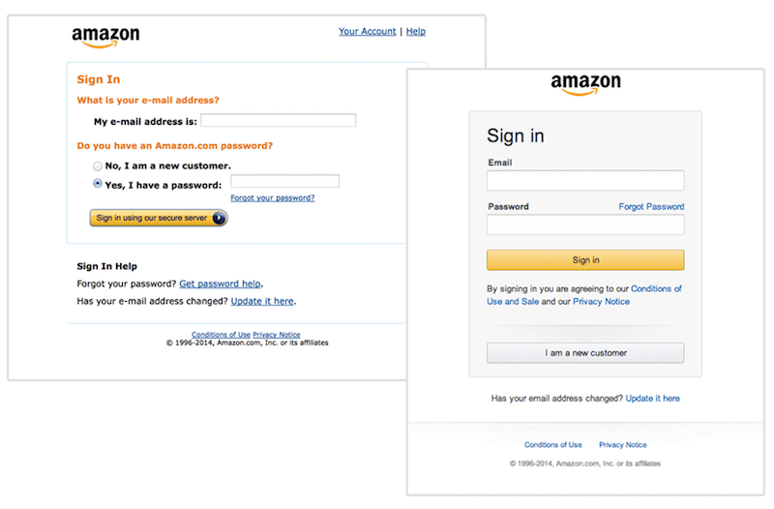Open 'Privacy Notice' link in agreement text
This screenshot has height=509, width=774.
[x=601, y=302]
